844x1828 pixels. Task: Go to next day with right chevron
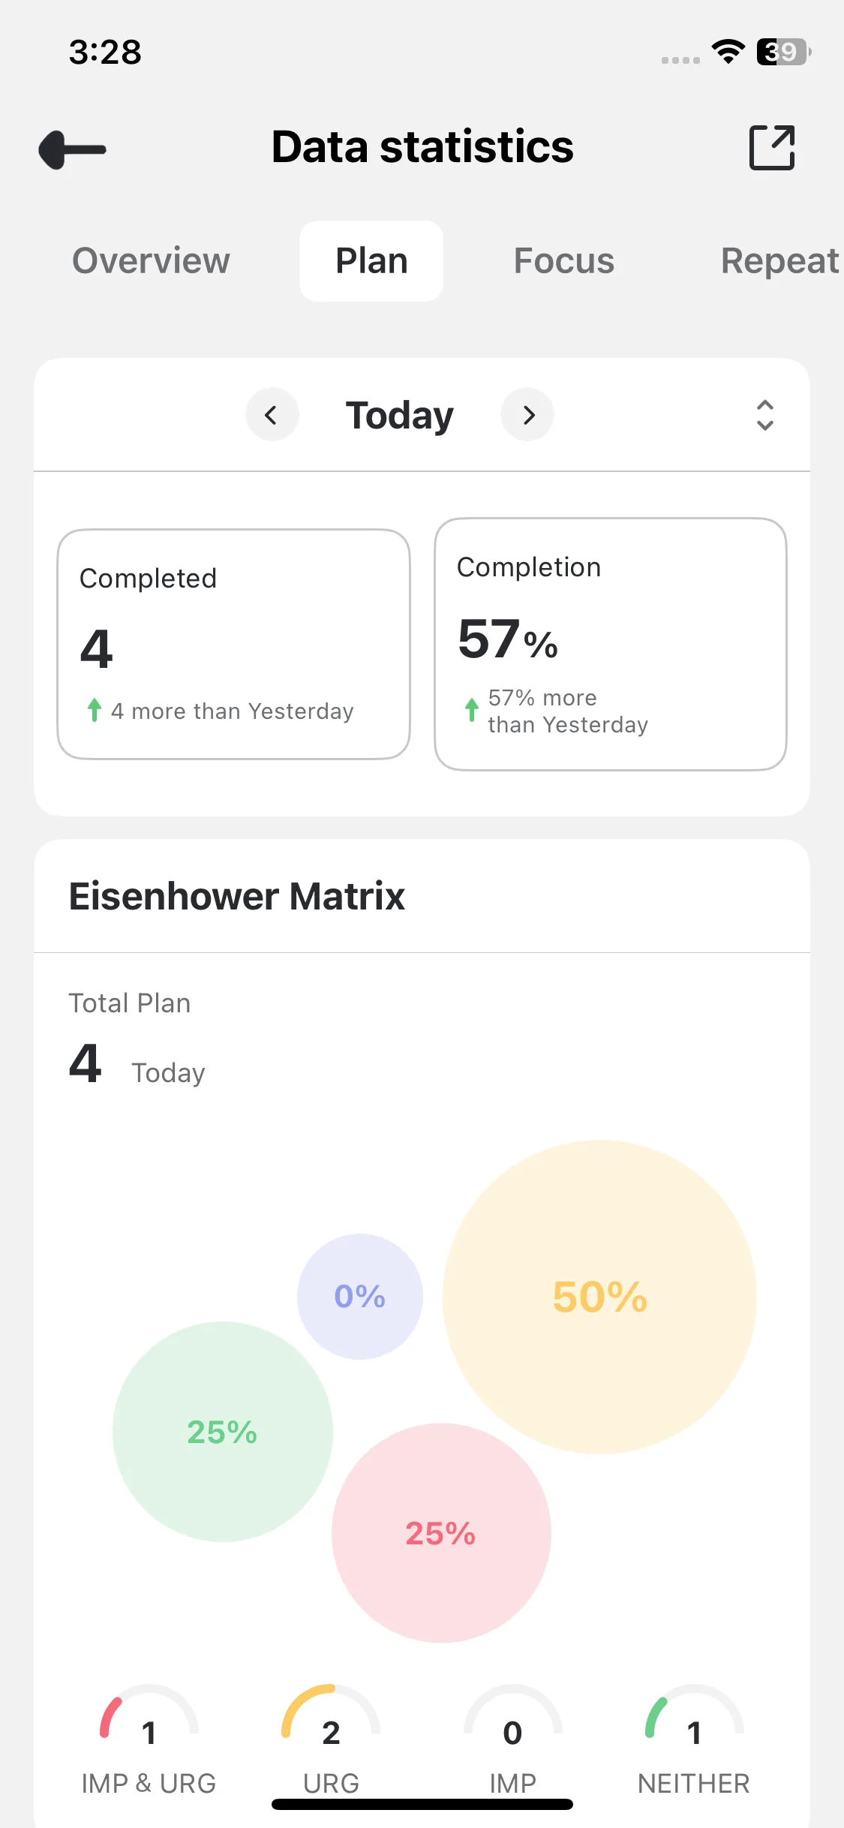[x=528, y=415]
